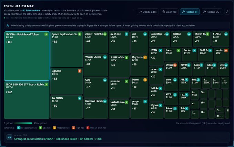This screenshot has width=234, height=147.
Task: Click the A safety chip on TA FUND tile
Action: [80, 98]
